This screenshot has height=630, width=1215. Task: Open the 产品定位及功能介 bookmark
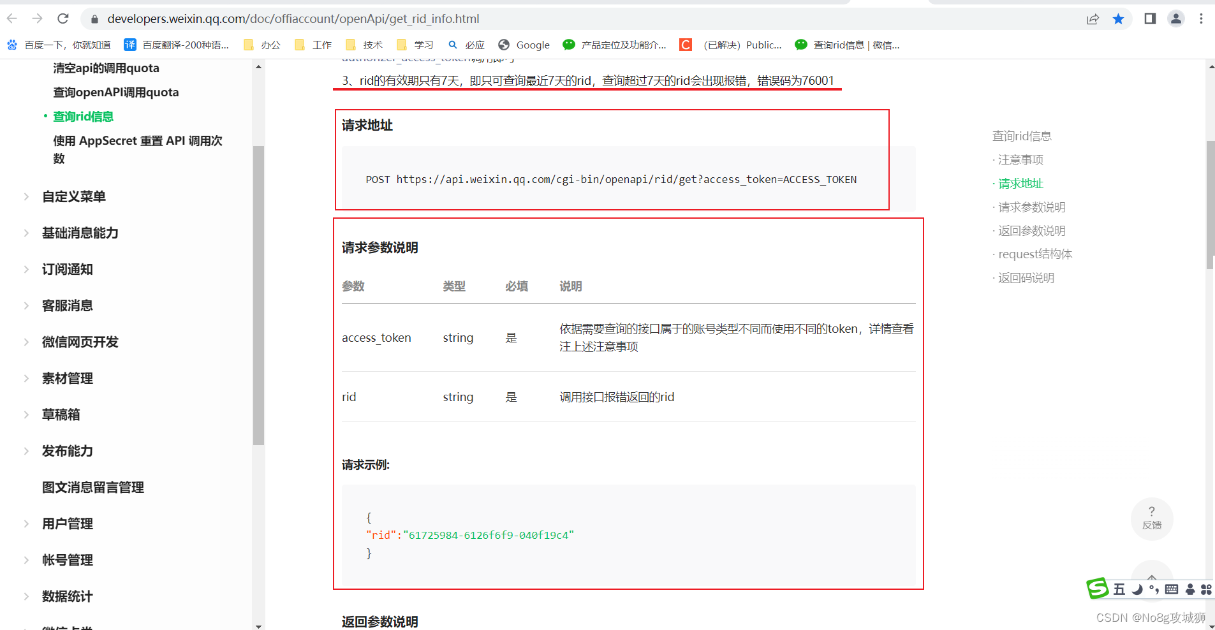pyautogui.click(x=614, y=45)
